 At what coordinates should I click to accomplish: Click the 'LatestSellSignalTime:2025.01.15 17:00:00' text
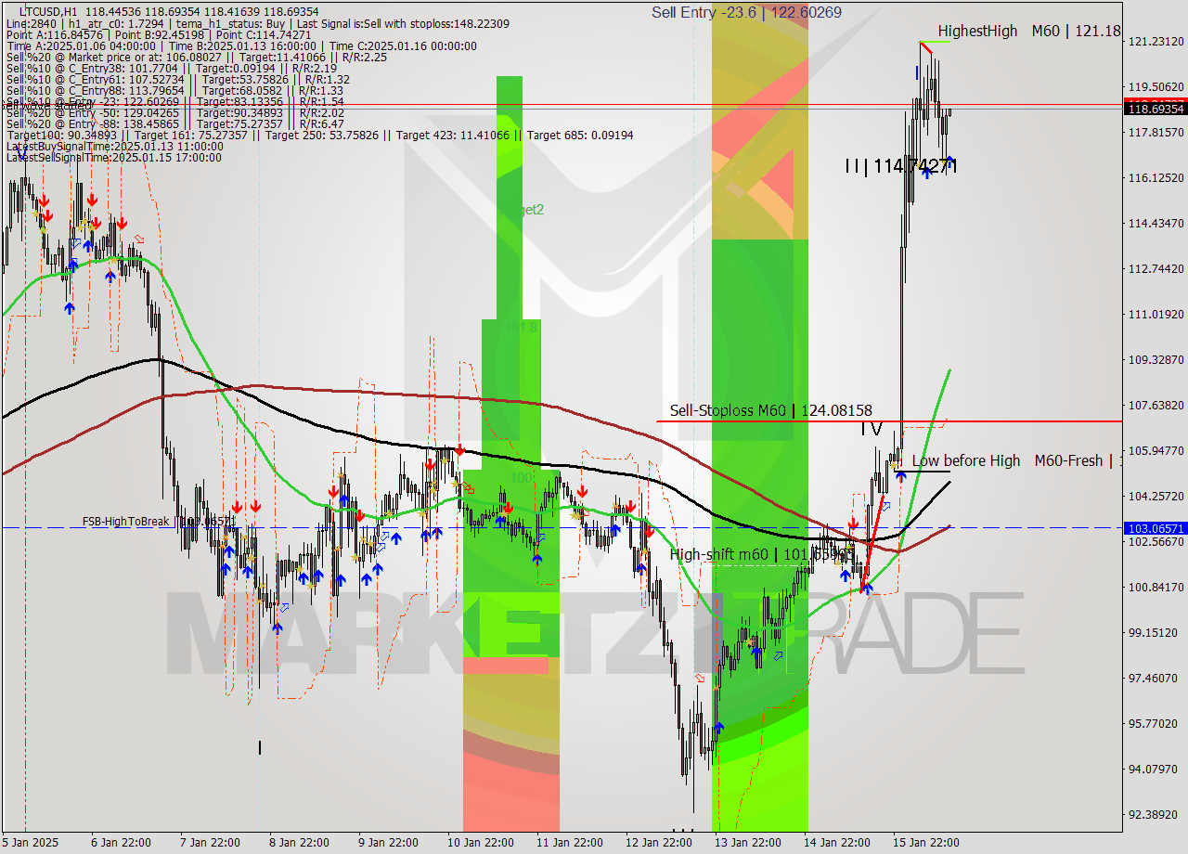point(114,157)
